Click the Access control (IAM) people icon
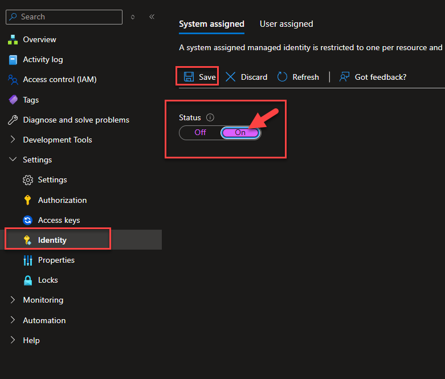 13,80
